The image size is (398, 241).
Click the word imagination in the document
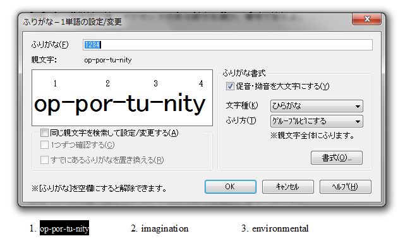(165, 228)
